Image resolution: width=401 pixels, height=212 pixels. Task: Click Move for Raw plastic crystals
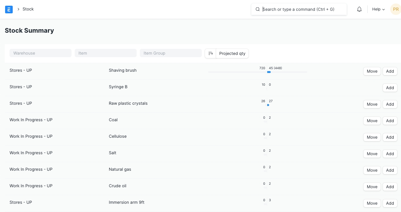(x=372, y=104)
